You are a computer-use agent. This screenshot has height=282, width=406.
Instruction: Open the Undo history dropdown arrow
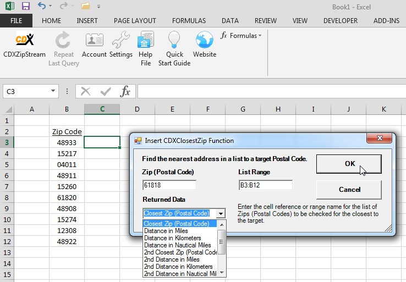coord(50,5)
